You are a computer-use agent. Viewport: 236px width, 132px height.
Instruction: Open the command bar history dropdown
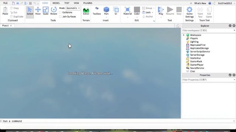tap(234, 121)
